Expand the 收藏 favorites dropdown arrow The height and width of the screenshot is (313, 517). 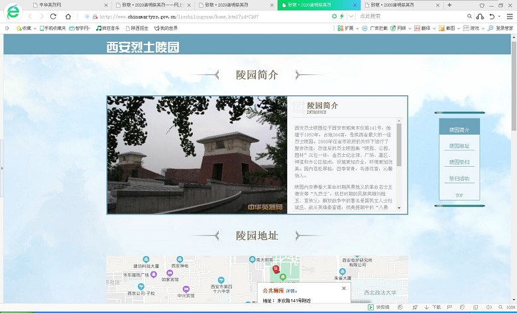[34, 28]
